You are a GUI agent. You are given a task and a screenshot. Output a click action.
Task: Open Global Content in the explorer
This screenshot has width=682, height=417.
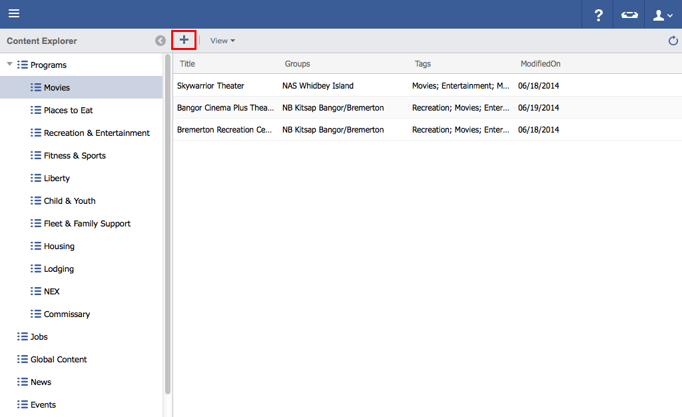pyautogui.click(x=59, y=359)
